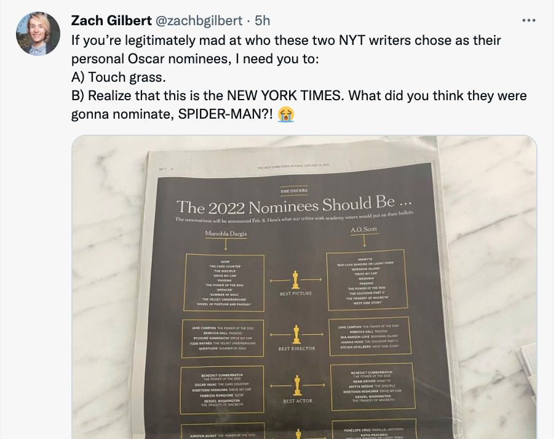
Task: Click Zach Gilbert's profile avatar
Action: coord(38,34)
